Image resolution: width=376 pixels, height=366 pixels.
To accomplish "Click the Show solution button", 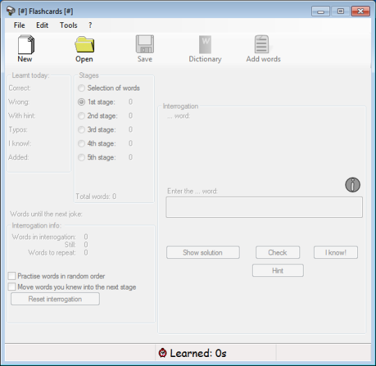I will [203, 253].
